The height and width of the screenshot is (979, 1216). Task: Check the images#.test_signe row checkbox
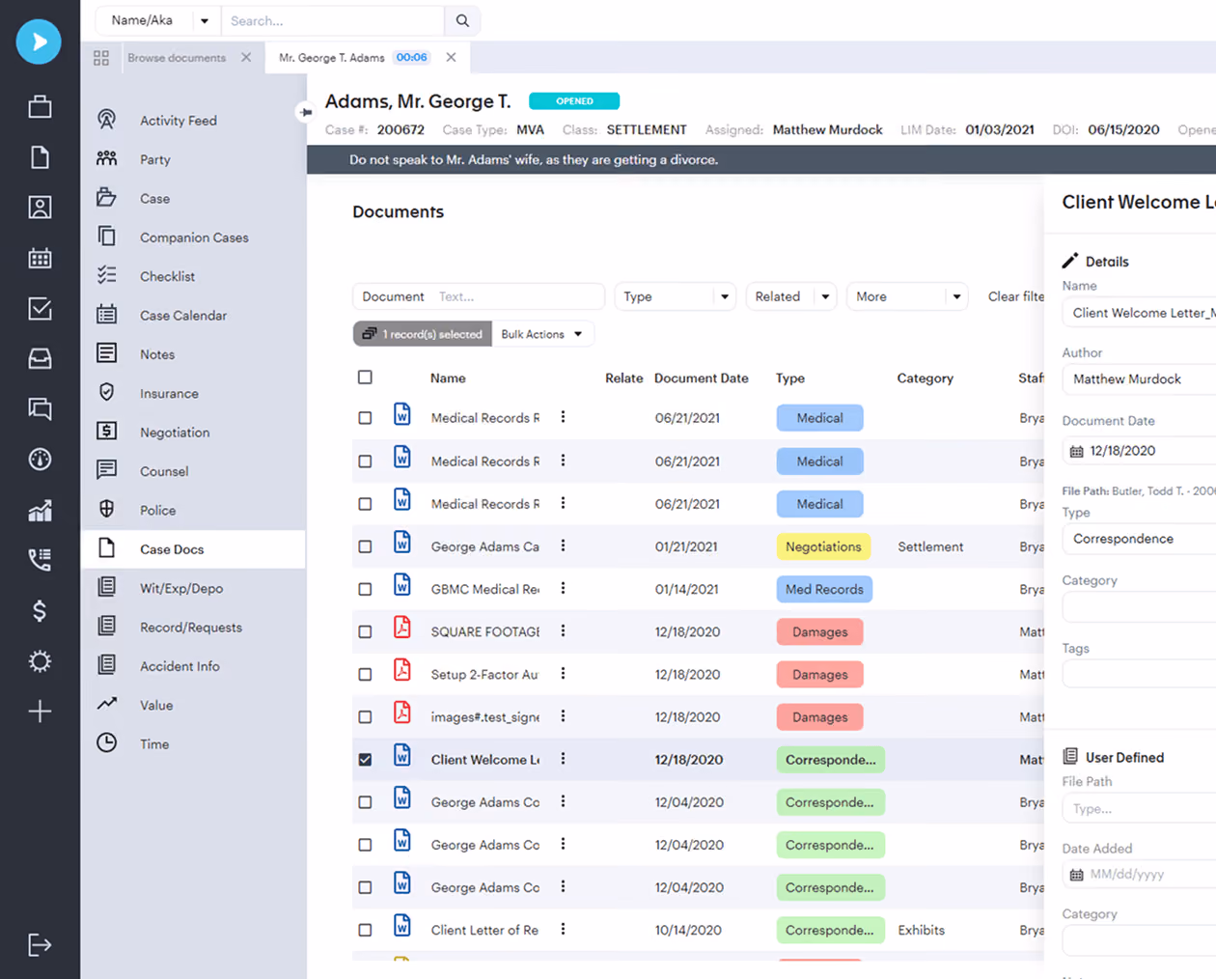coord(365,716)
